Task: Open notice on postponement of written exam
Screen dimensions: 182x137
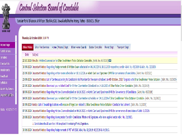Action: click(94, 67)
